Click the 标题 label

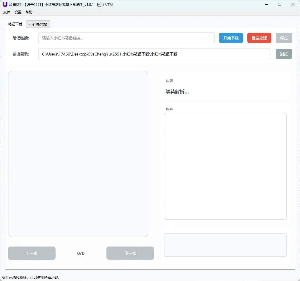click(x=169, y=81)
